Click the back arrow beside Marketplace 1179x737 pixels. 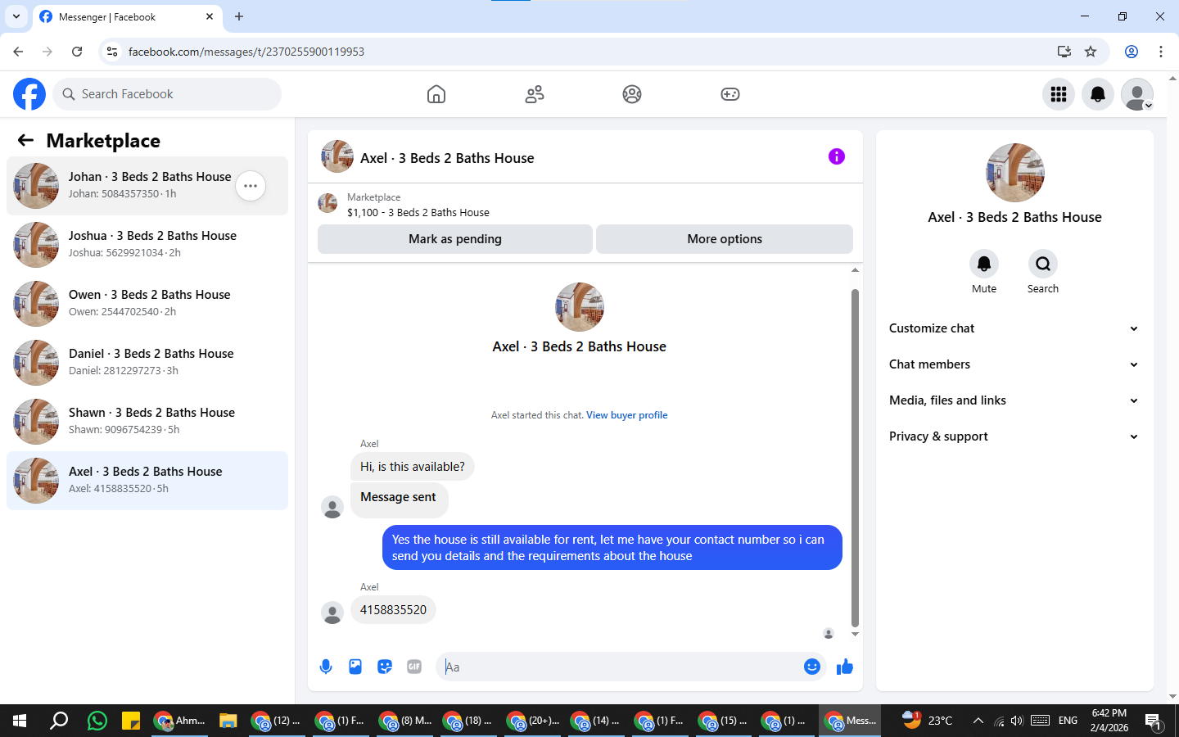click(25, 140)
